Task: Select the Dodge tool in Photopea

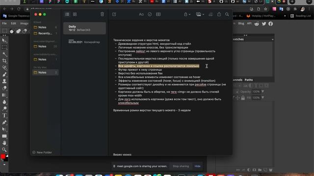Action: point(4,109)
